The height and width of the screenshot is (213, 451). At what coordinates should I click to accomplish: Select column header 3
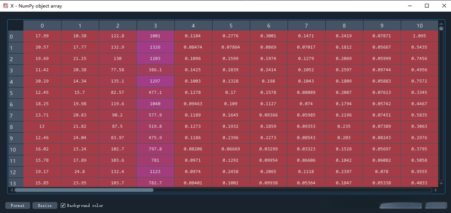(155, 26)
